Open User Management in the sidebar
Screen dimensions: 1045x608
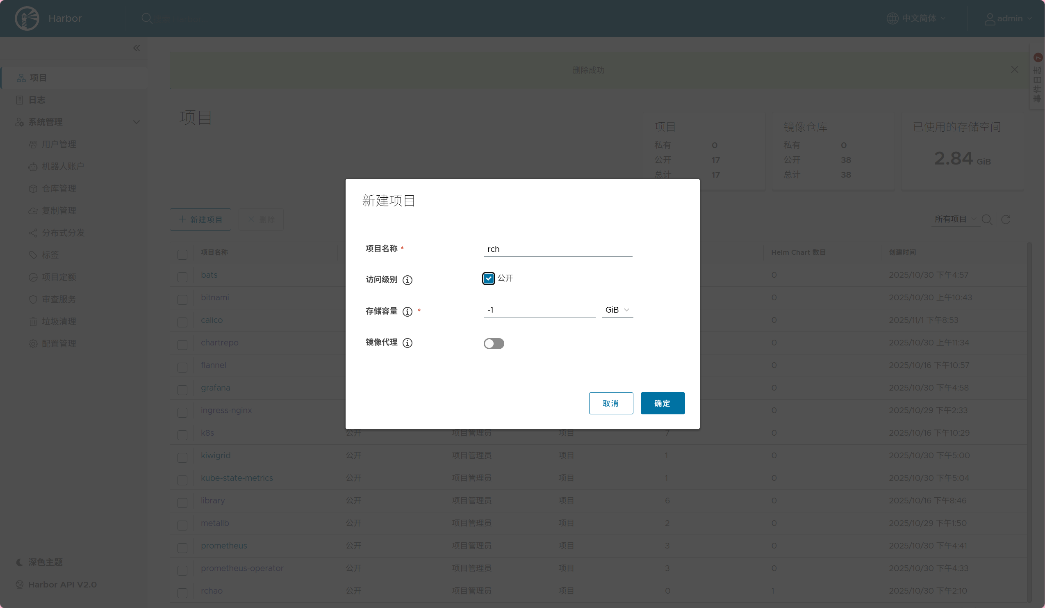point(59,144)
